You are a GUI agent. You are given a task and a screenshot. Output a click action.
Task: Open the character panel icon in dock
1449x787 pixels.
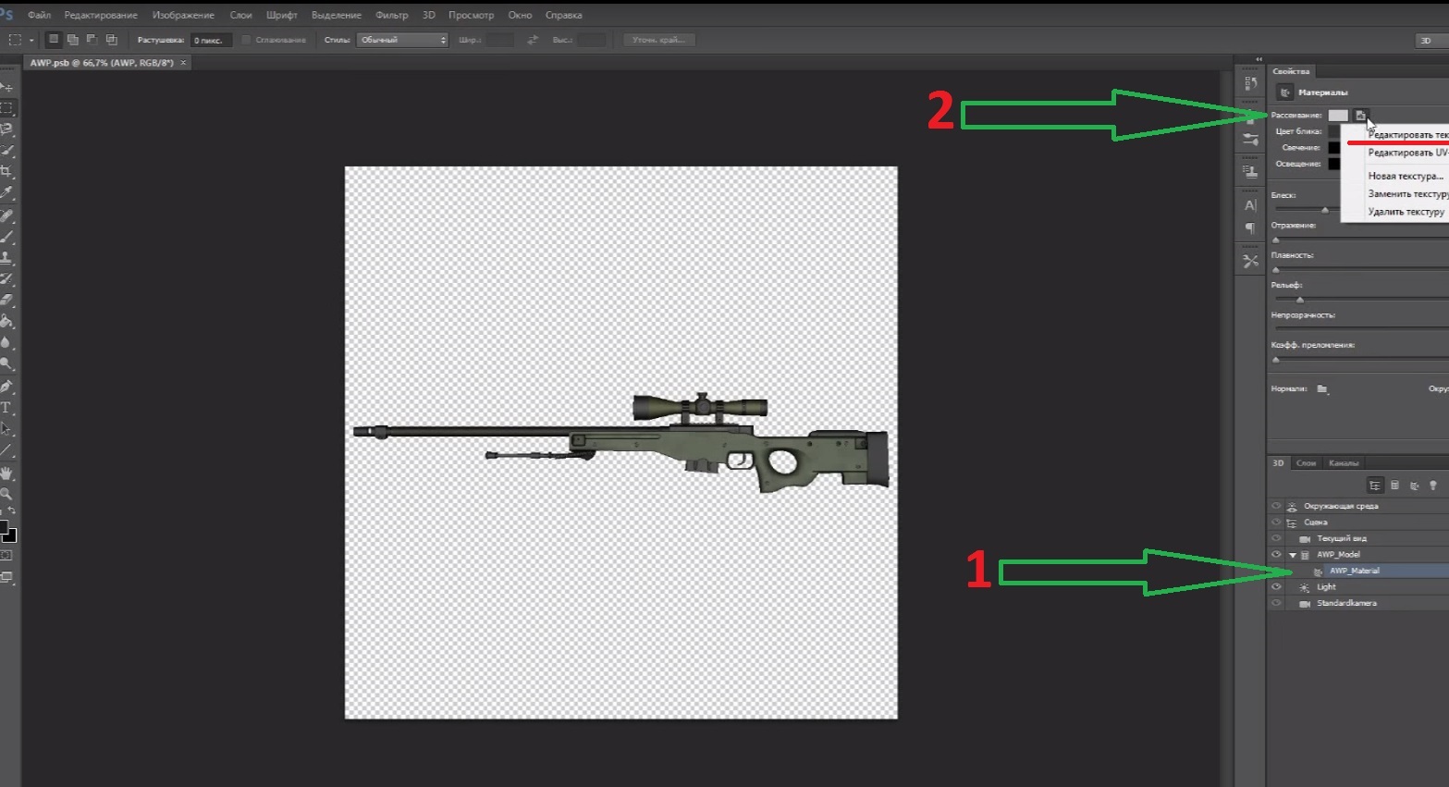[x=1250, y=205]
